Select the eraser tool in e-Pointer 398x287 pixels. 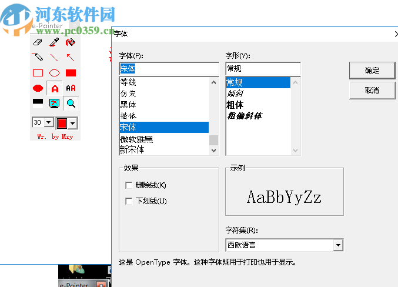[38, 42]
